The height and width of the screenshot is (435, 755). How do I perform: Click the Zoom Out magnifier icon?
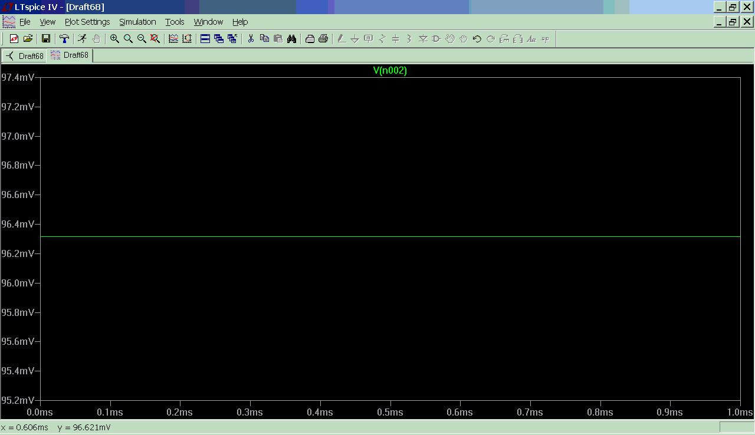[142, 39]
